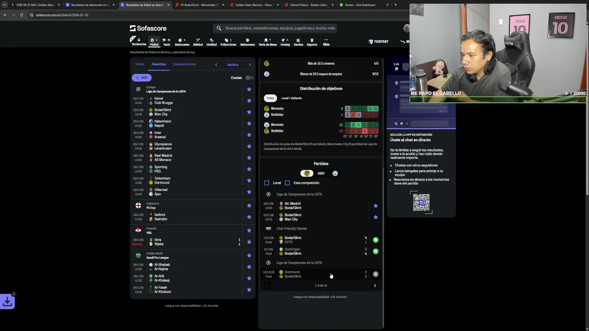Image resolution: width=589 pixels, height=331 pixels.
Task: Open the FANTASY shield link
Action: click(379, 41)
